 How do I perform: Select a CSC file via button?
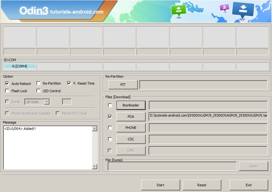[131, 139]
